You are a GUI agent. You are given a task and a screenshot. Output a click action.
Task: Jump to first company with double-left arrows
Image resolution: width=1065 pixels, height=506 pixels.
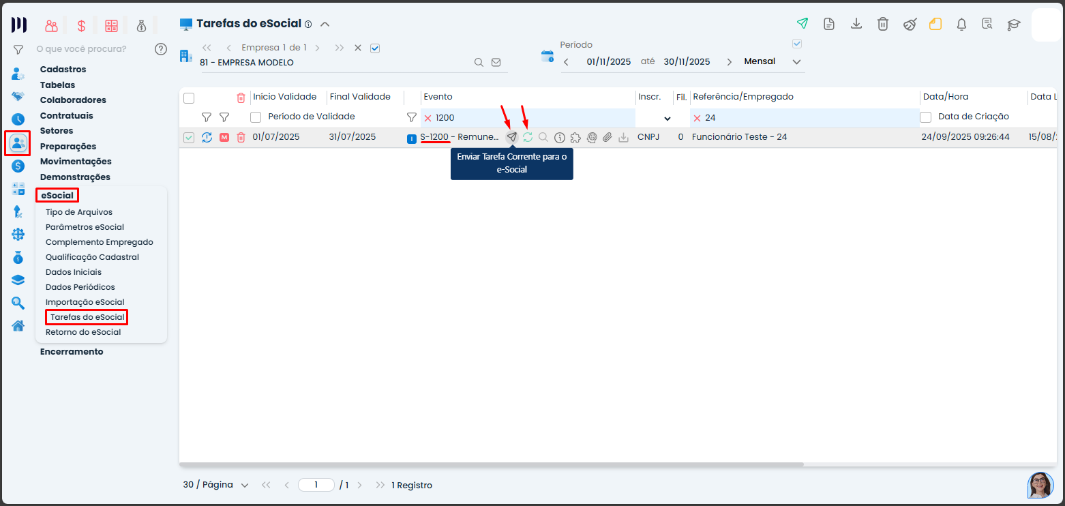pos(207,48)
